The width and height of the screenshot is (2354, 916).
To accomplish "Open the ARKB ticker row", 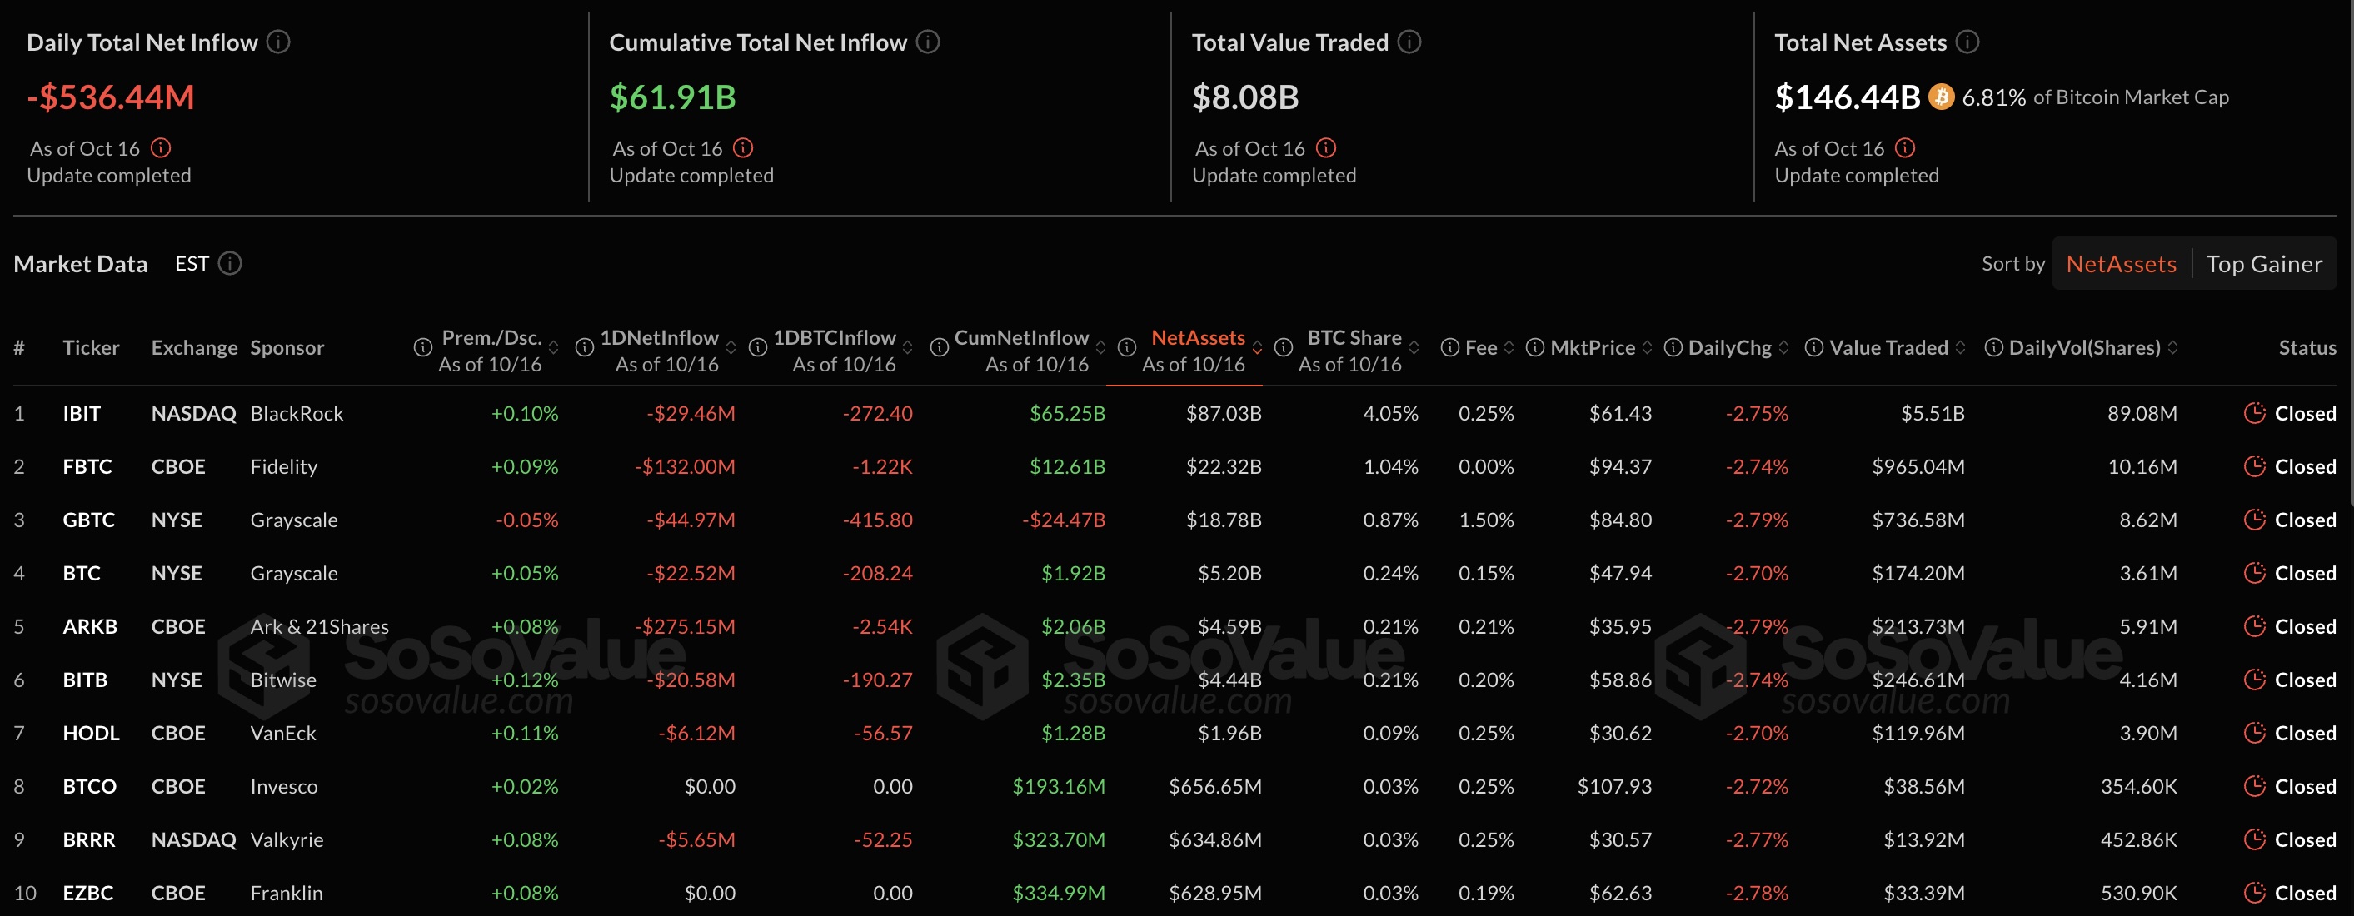I will 90,626.
